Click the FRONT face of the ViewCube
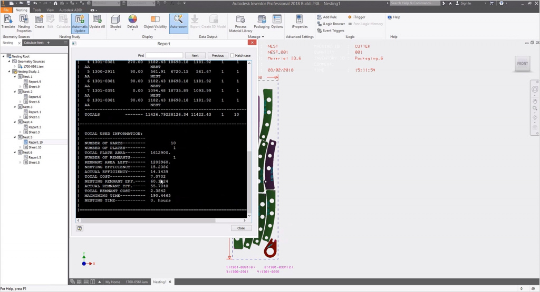The width and height of the screenshot is (540, 292). click(522, 64)
